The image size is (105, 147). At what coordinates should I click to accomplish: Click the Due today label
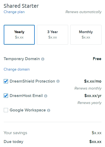click(x=13, y=142)
